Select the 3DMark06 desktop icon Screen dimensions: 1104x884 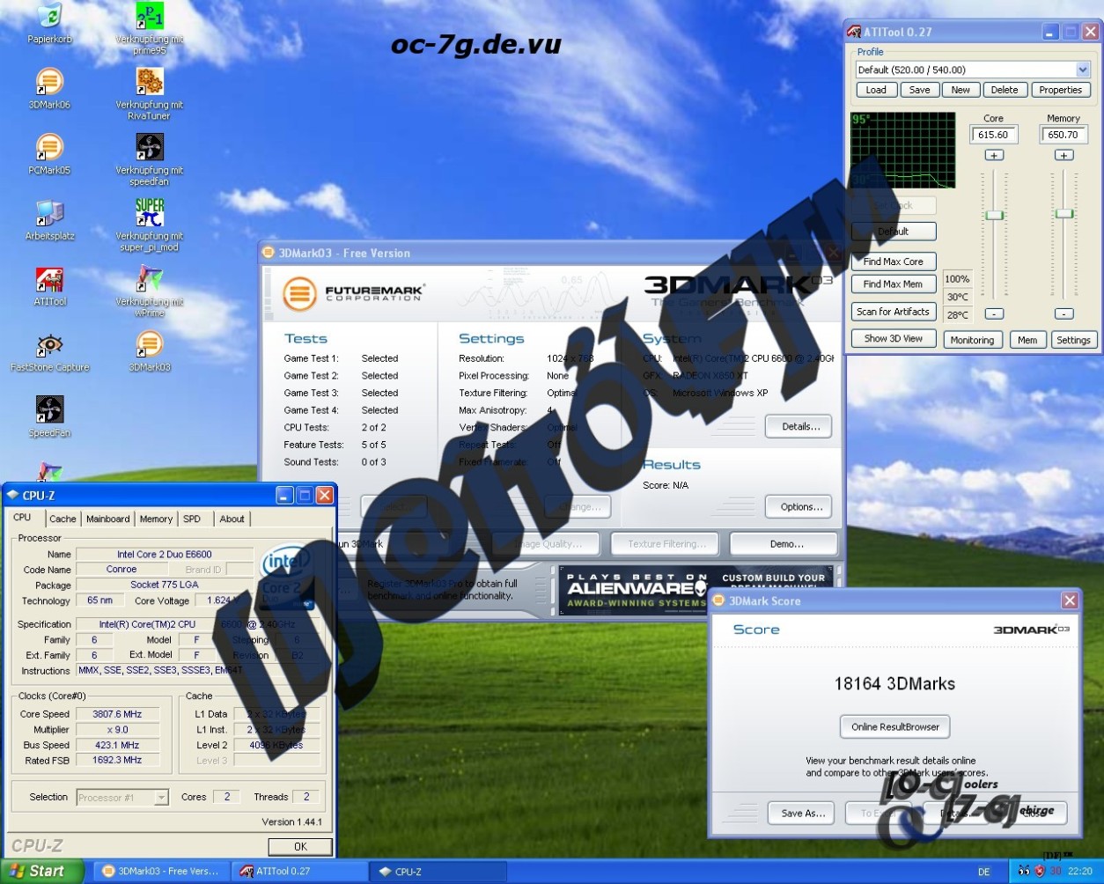49,82
